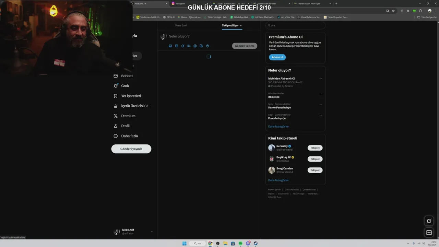Screen dimensions: 439x247
Task: Add a GIF to post
Action: pyautogui.click(x=177, y=46)
